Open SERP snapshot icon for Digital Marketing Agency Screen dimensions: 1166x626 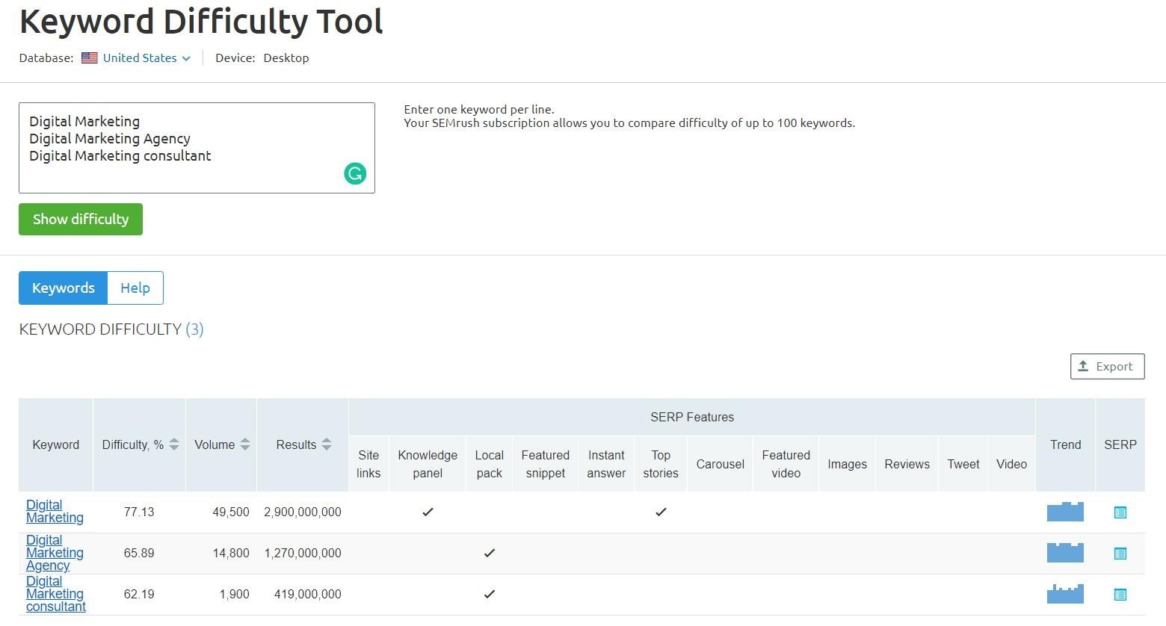[x=1120, y=554]
